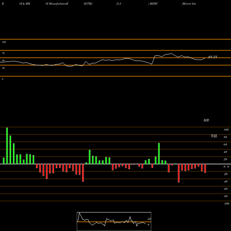Image resolution: width=231 pixels, height=231 pixels.
Task: Click the ") MERC" ticker header text
Action: click(x=153, y=4)
